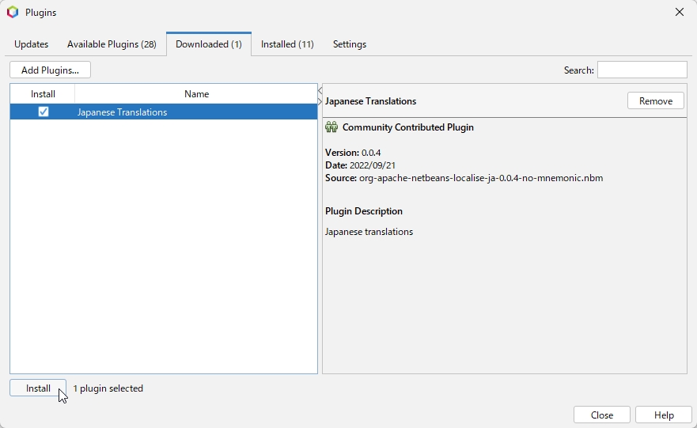Click the Community Contributed Plugin people icon
The image size is (697, 428).
tap(331, 127)
